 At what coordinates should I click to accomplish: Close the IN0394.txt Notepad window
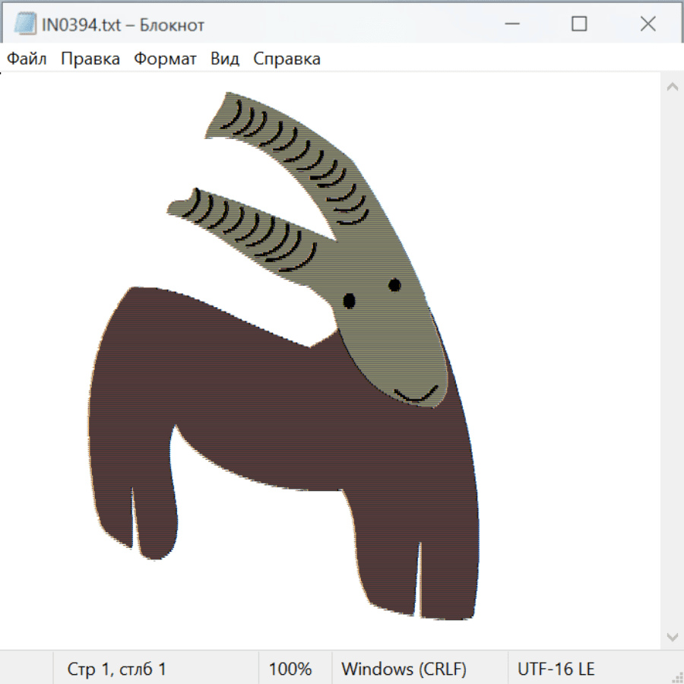pos(648,24)
